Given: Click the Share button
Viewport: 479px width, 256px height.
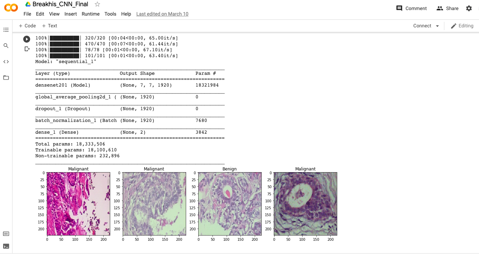Looking at the screenshot, I should (447, 8).
